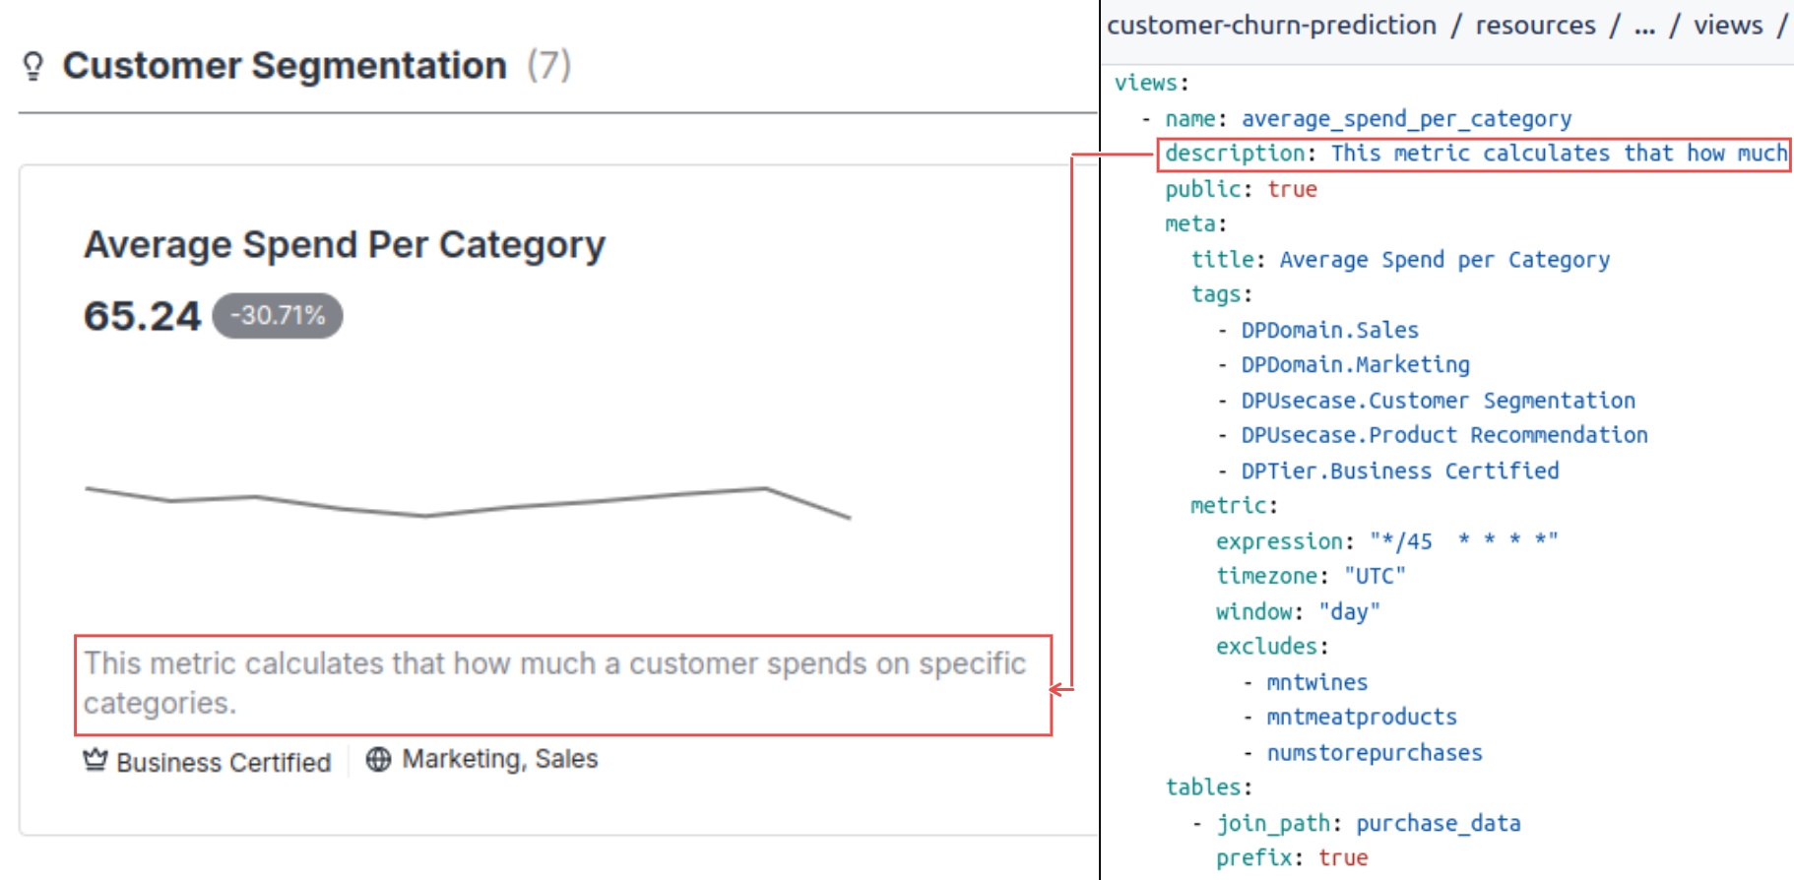Click the metric trend line chart
Screen dimensions: 1794x880
click(468, 501)
